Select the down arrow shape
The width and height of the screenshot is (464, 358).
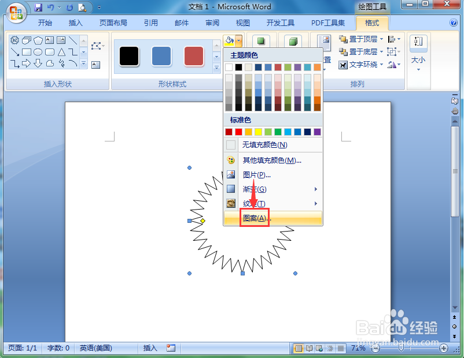[x=38, y=63]
